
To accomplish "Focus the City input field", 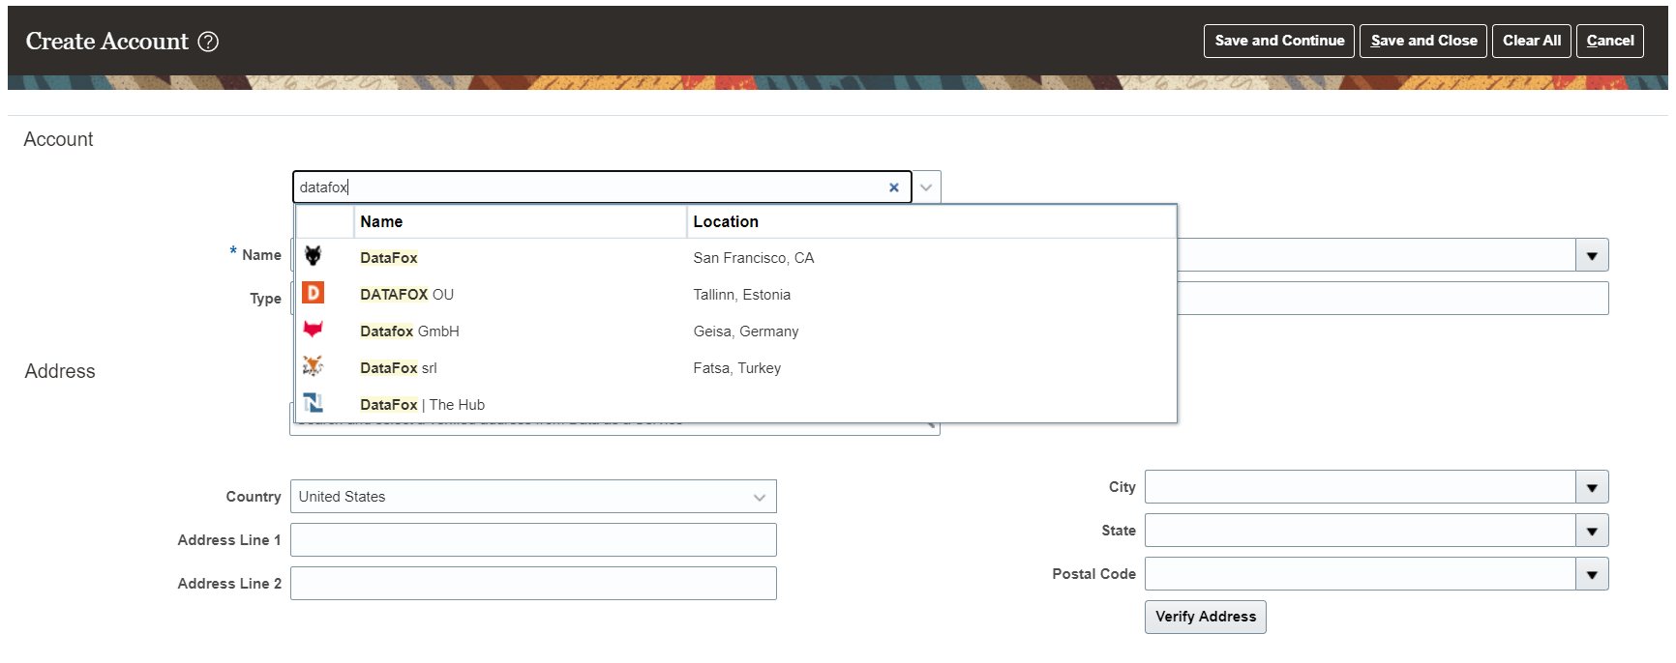I will (x=1361, y=488).
